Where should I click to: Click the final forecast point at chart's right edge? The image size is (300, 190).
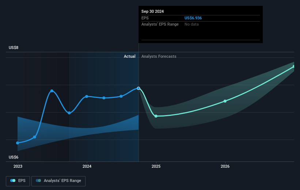pos(294,66)
